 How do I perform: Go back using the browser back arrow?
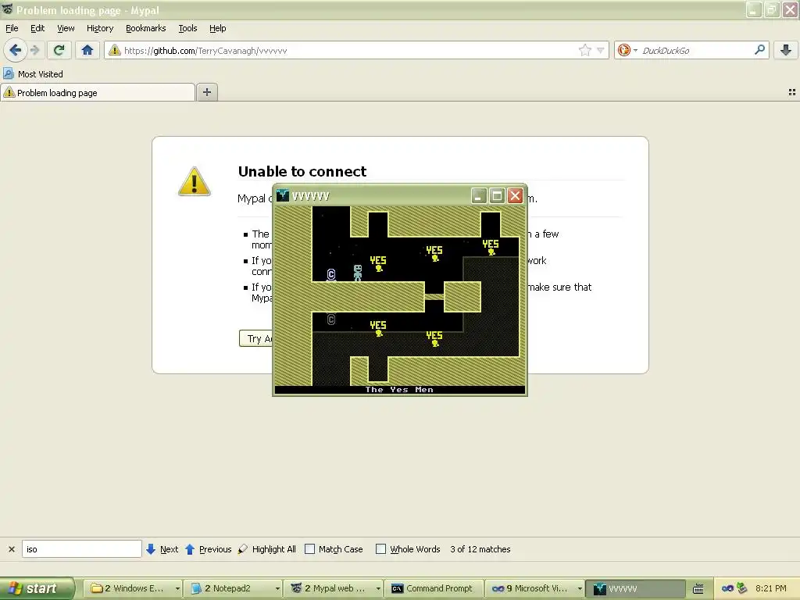coord(15,50)
